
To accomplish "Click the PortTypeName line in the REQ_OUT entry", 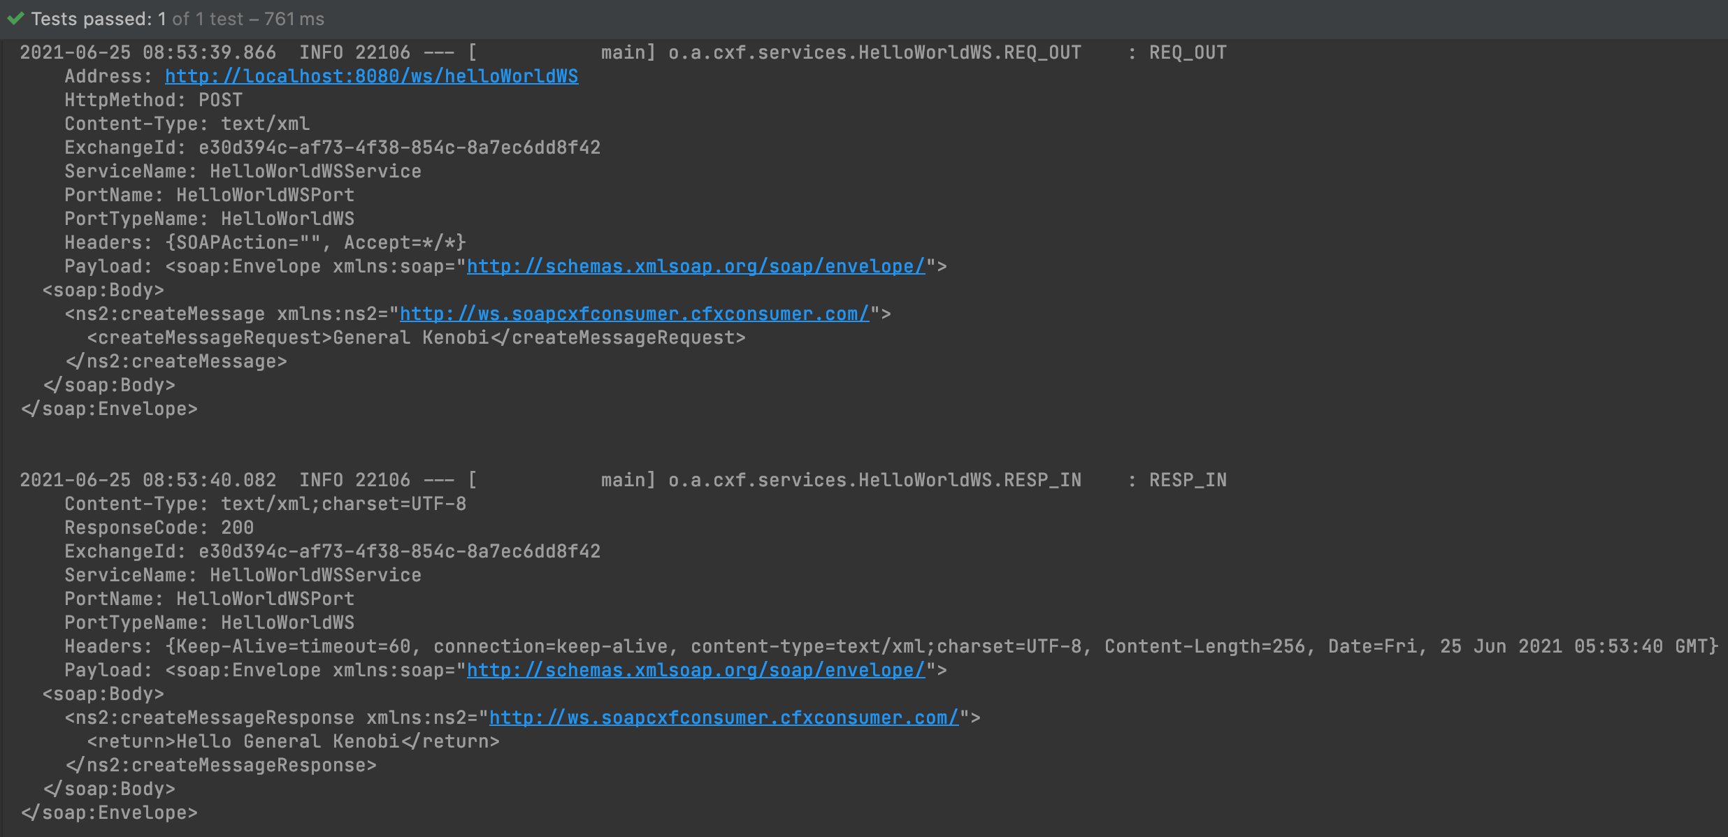I will coord(209,219).
